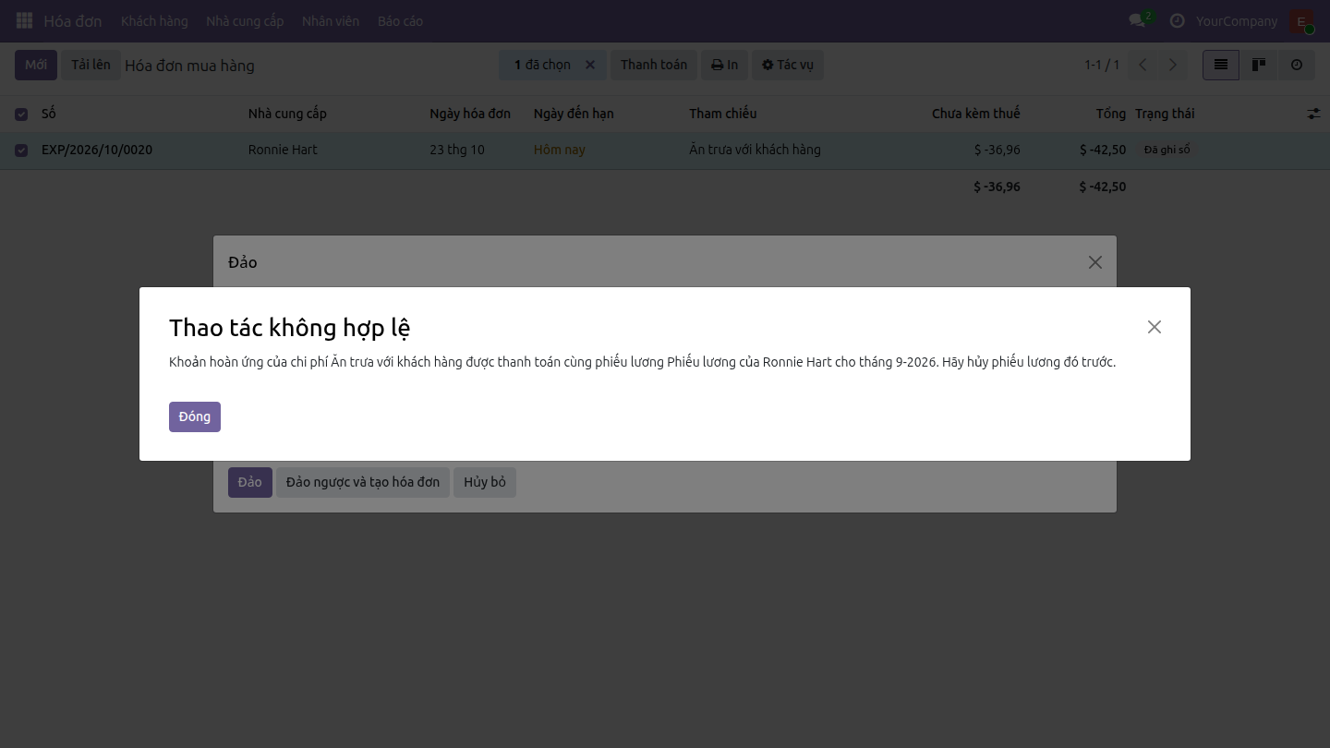This screenshot has height=748, width=1330.
Task: Expand the YourCompany company switcher
Action: tap(1237, 20)
